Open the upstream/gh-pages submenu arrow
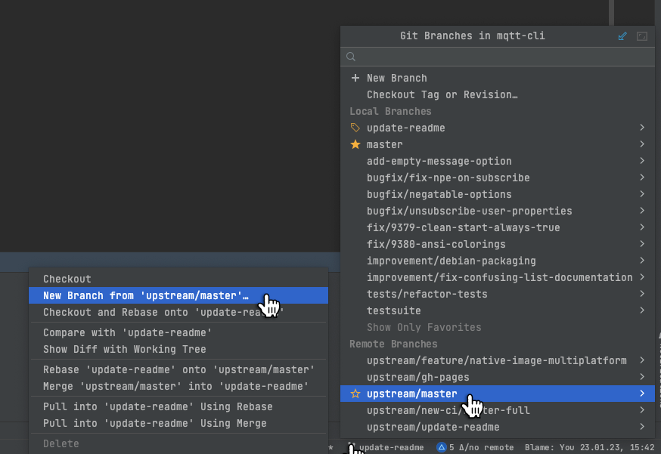Viewport: 661px width, 454px height. pos(642,377)
